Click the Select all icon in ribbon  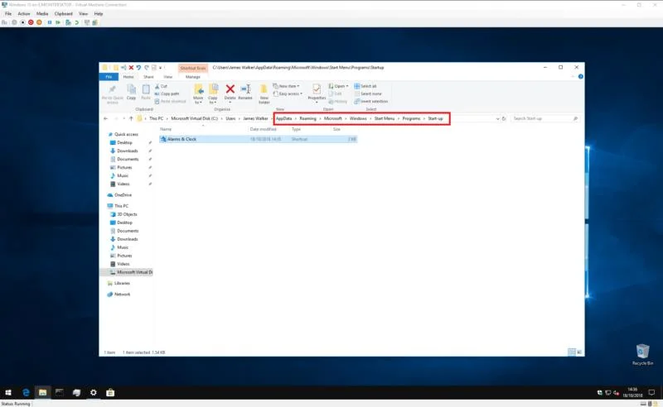(x=357, y=86)
